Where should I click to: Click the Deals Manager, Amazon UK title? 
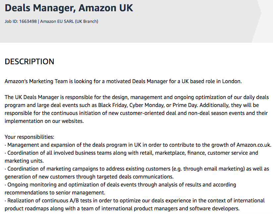(x=69, y=8)
